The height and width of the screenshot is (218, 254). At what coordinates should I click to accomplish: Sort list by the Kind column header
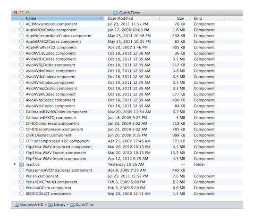[x=207, y=18]
